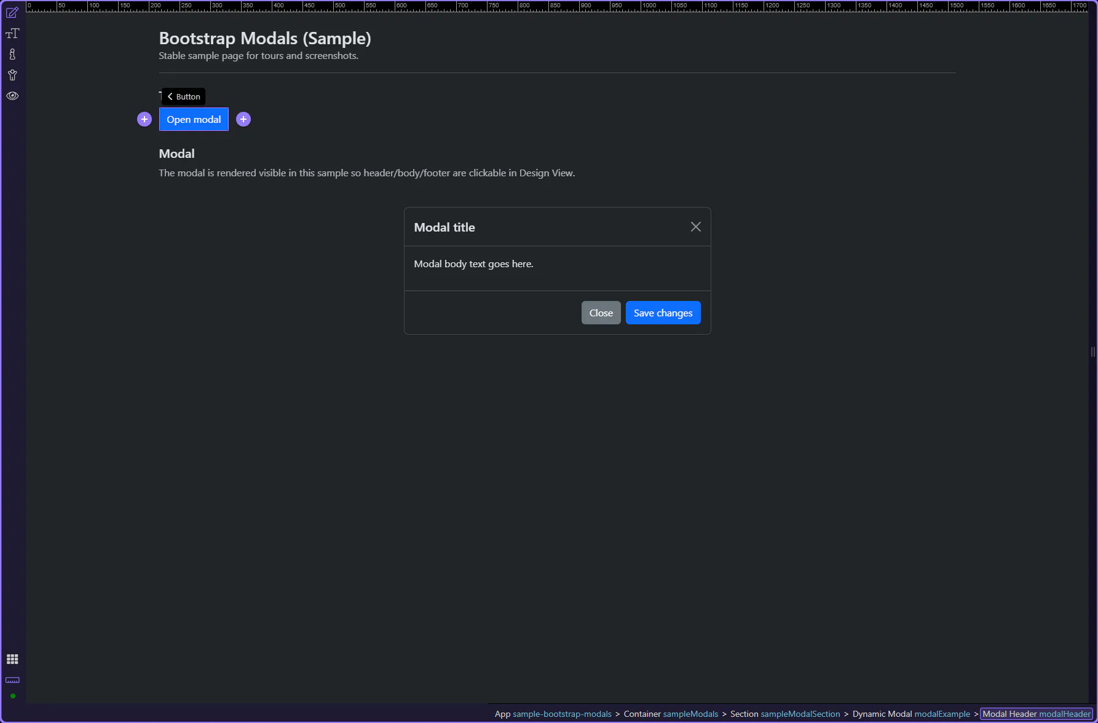Click the Button label back chevron
The width and height of the screenshot is (1098, 723).
(170, 96)
